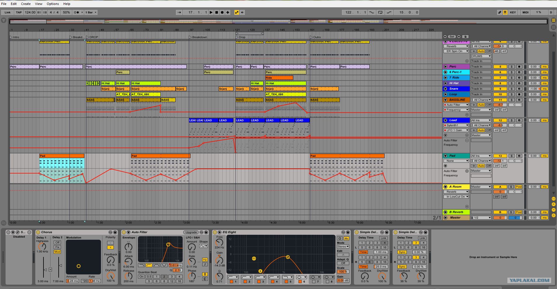This screenshot has height=289, width=557.
Task: Toggle the Automation Arm button
Action: tap(237, 12)
